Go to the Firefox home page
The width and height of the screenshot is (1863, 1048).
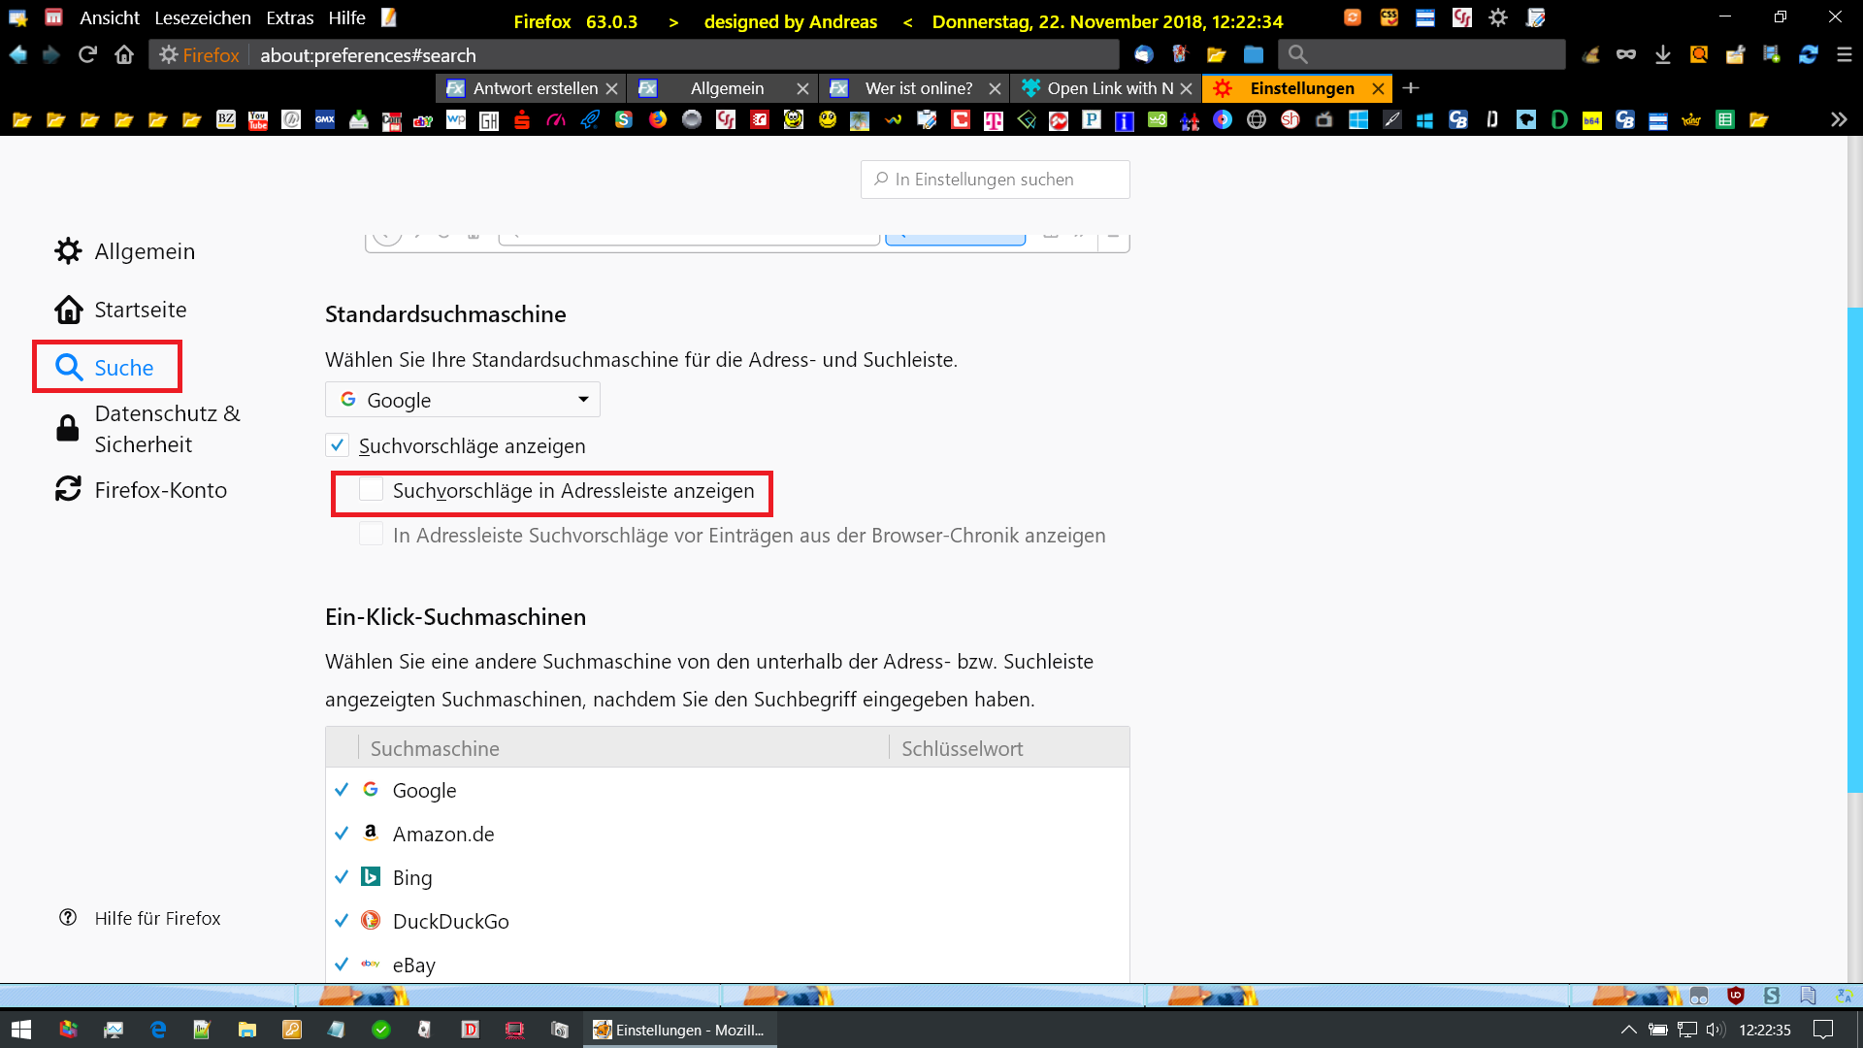pyautogui.click(x=124, y=55)
